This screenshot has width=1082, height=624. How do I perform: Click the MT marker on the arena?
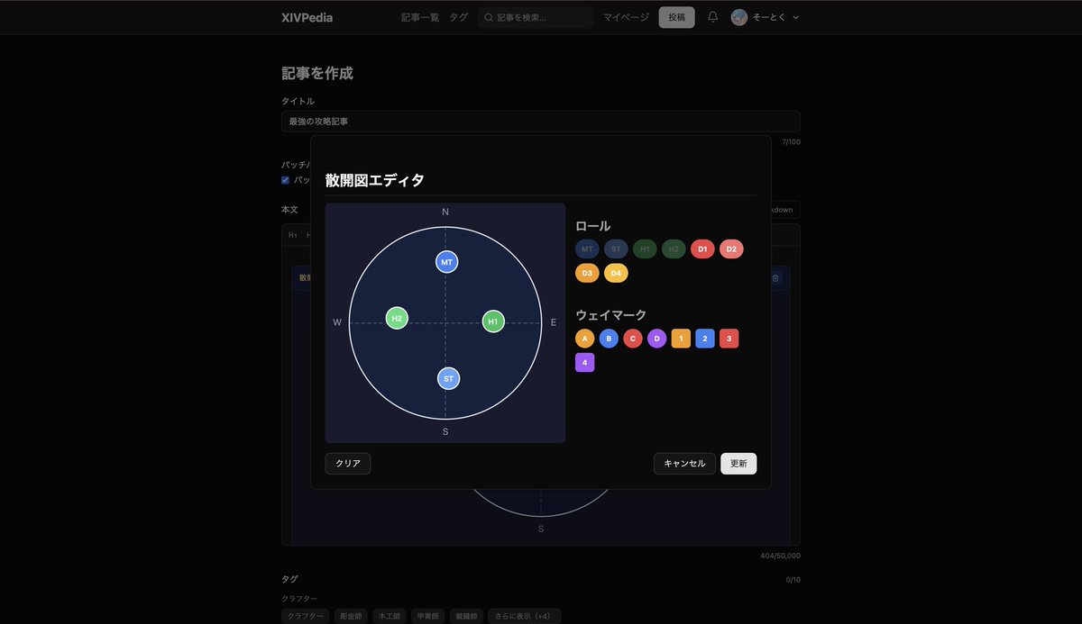[446, 262]
